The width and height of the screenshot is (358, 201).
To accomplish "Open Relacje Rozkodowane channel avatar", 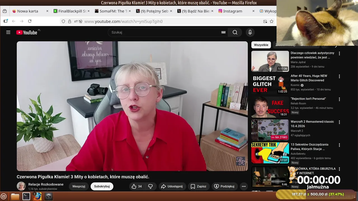I will [21, 186].
